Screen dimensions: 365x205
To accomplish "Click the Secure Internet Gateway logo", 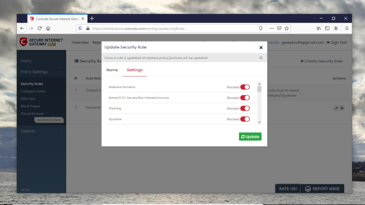I will (x=41, y=42).
